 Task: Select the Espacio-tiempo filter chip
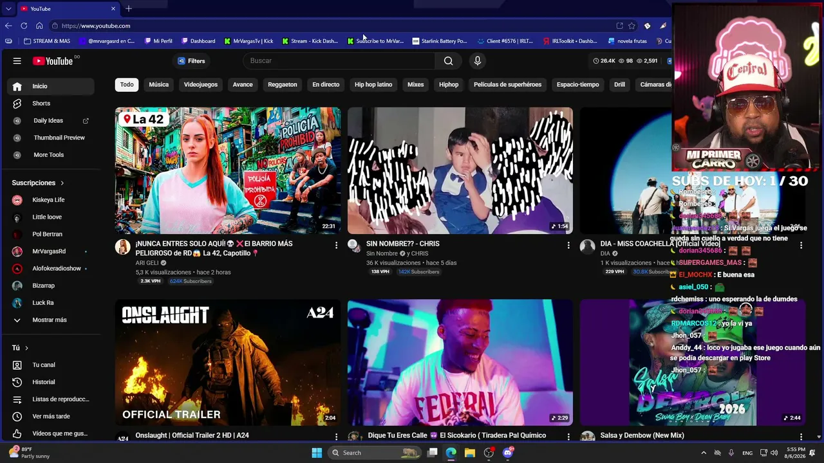tap(578, 85)
